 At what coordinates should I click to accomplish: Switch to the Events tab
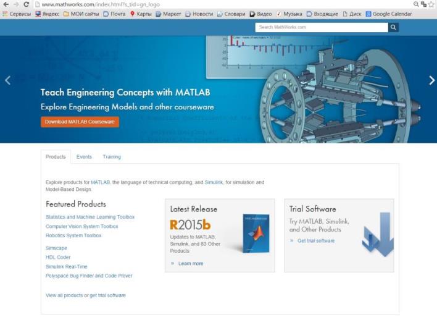[x=84, y=157]
